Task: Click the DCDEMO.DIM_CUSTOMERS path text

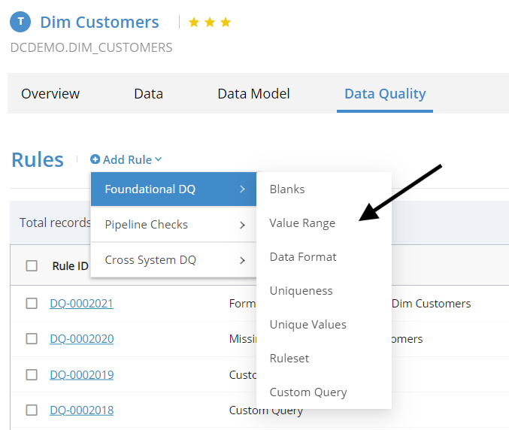Action: tap(91, 47)
